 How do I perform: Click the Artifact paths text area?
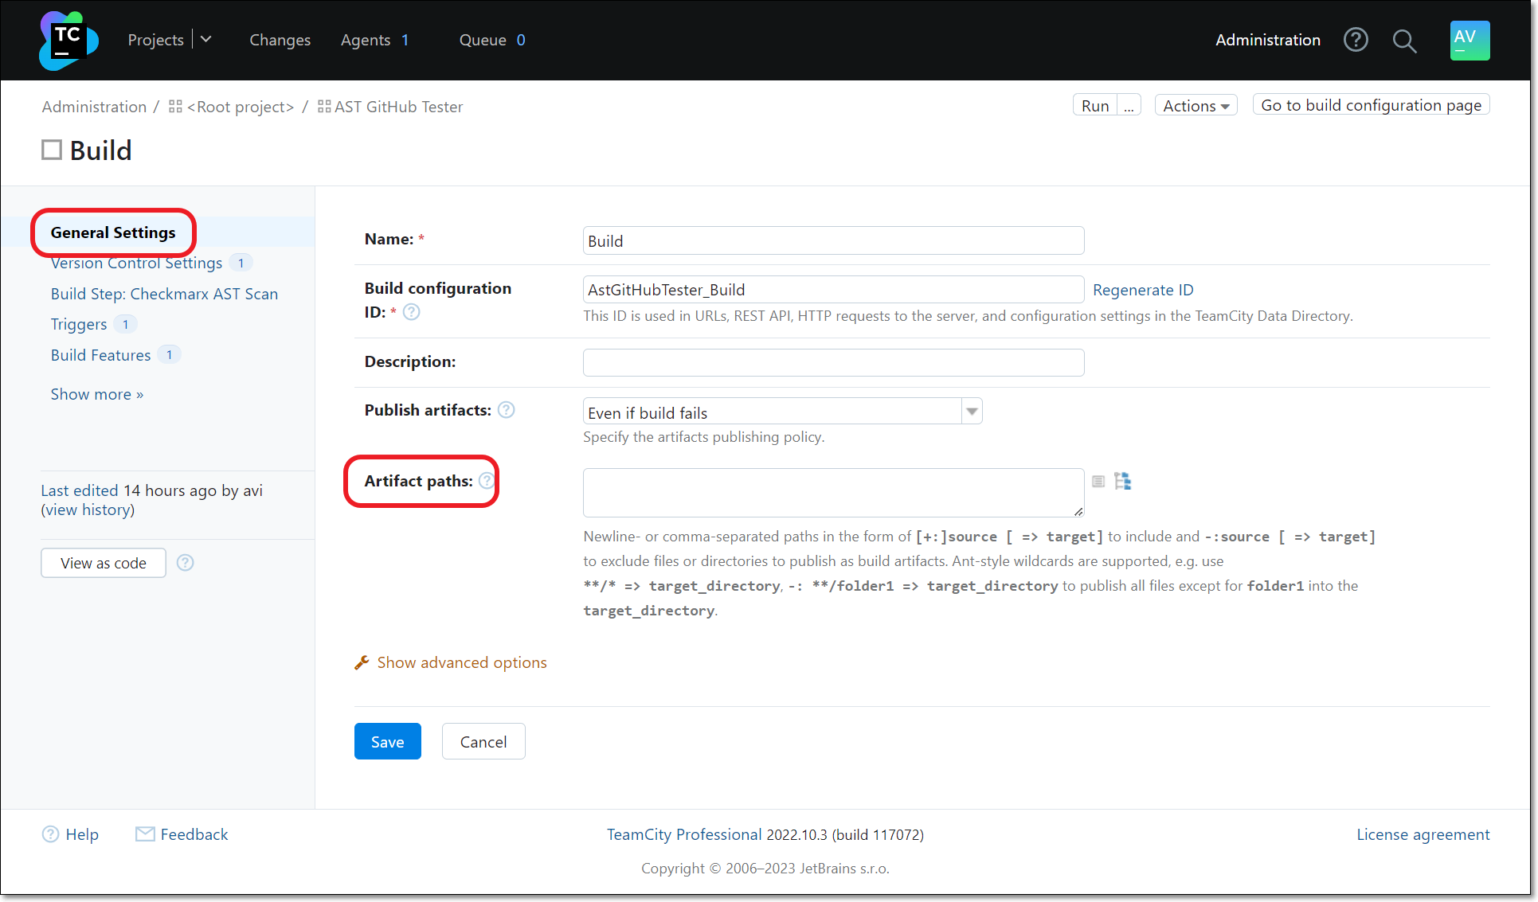pyautogui.click(x=833, y=493)
